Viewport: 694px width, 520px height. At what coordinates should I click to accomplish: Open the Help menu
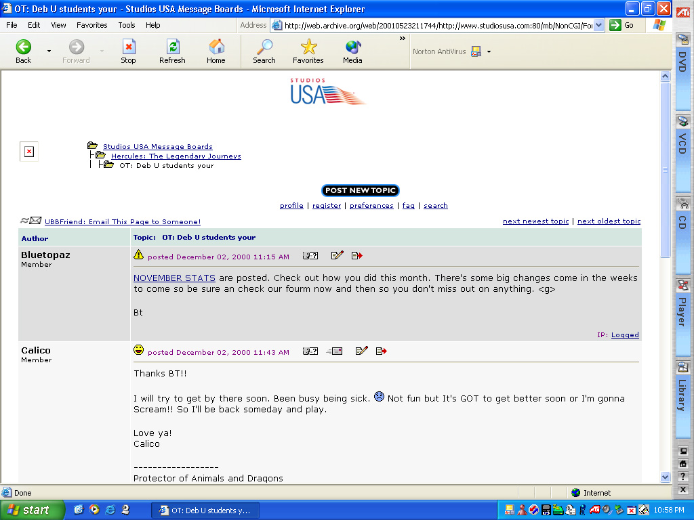[x=153, y=25]
